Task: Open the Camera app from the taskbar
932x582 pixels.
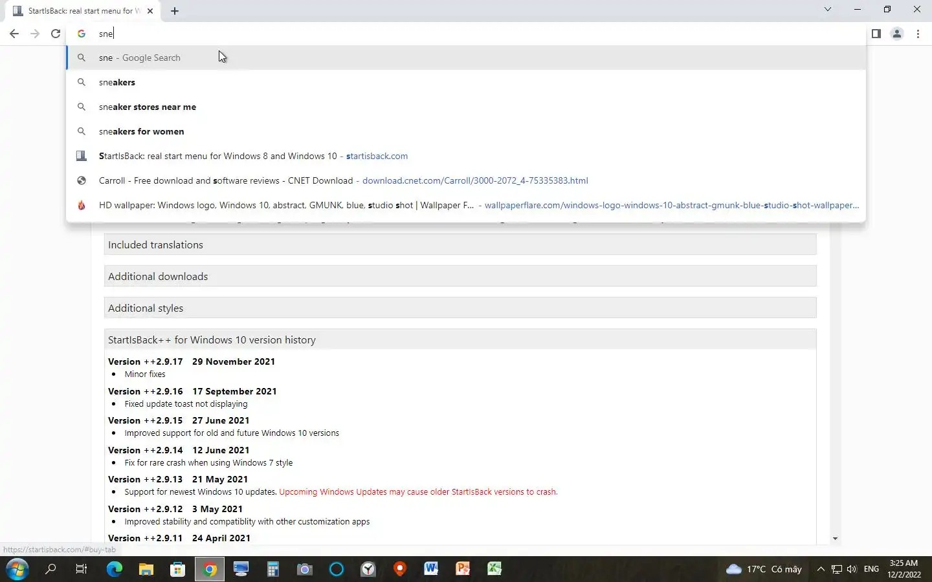Action: pyautogui.click(x=305, y=569)
